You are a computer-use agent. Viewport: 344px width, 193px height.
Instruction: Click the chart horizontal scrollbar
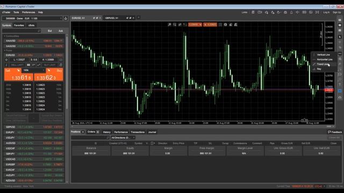click(x=328, y=127)
